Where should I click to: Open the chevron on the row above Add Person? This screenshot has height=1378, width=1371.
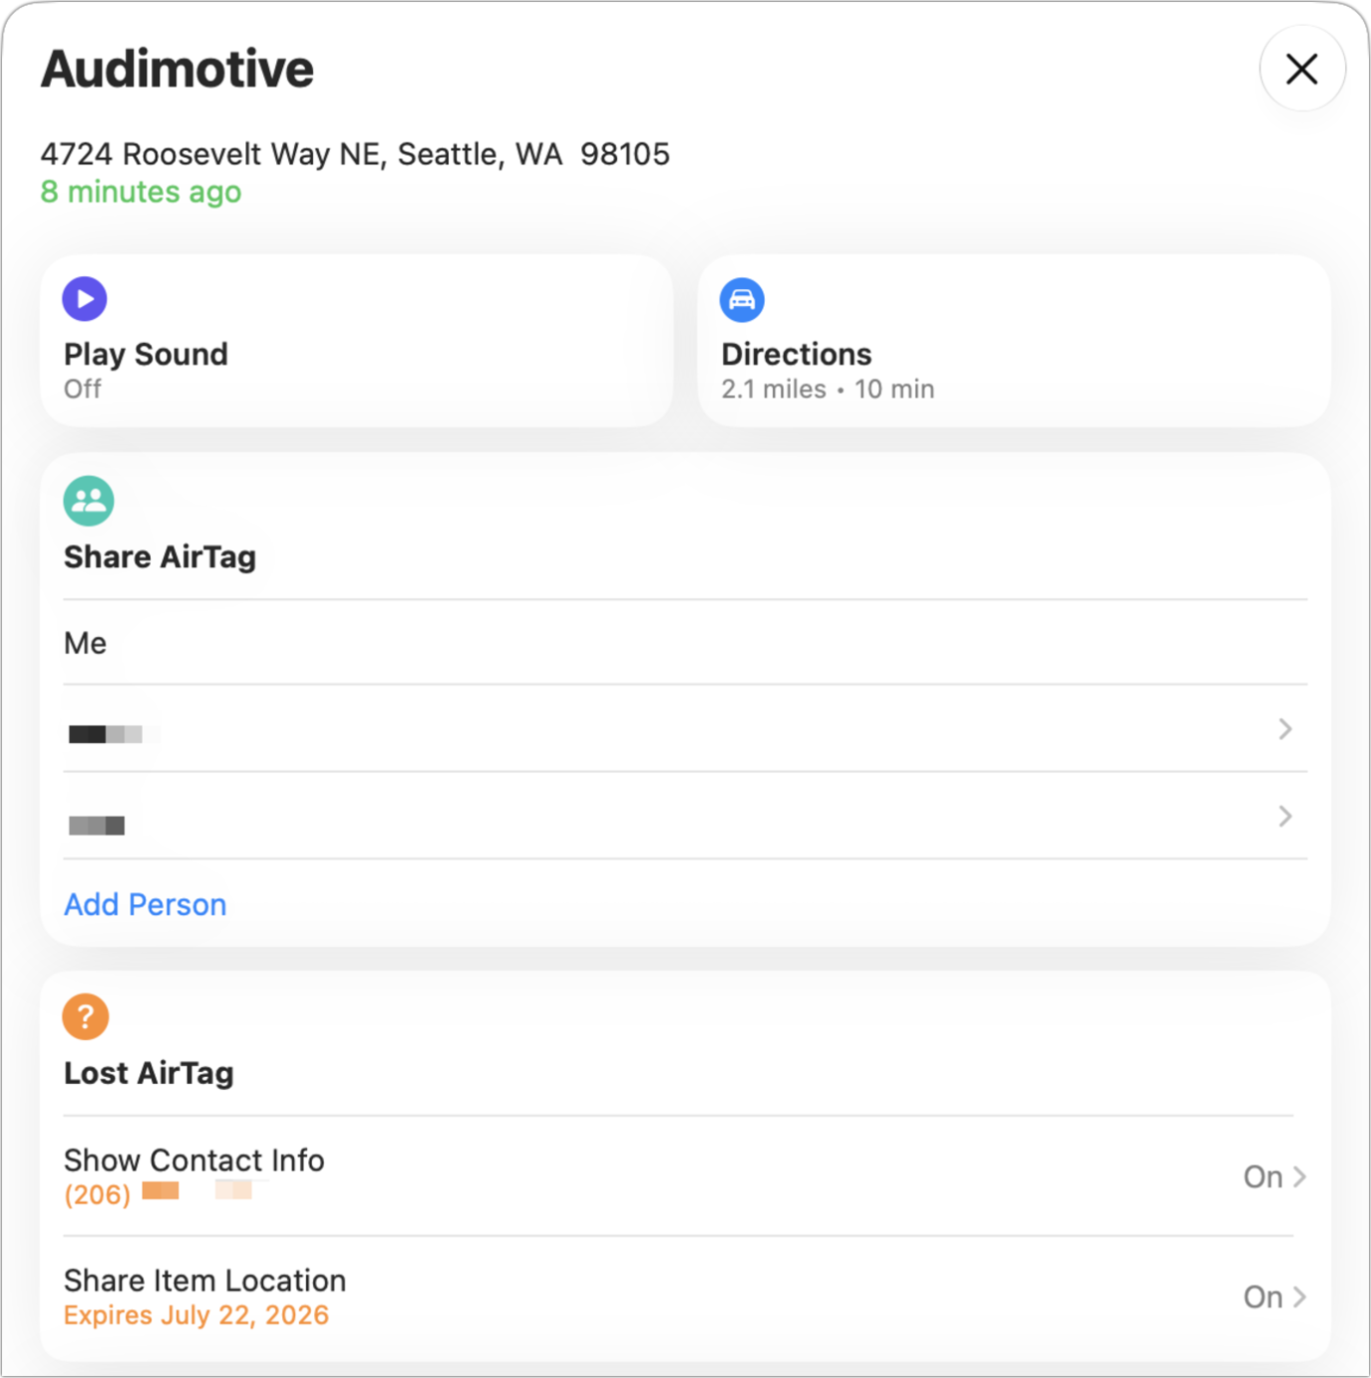coord(1285,816)
